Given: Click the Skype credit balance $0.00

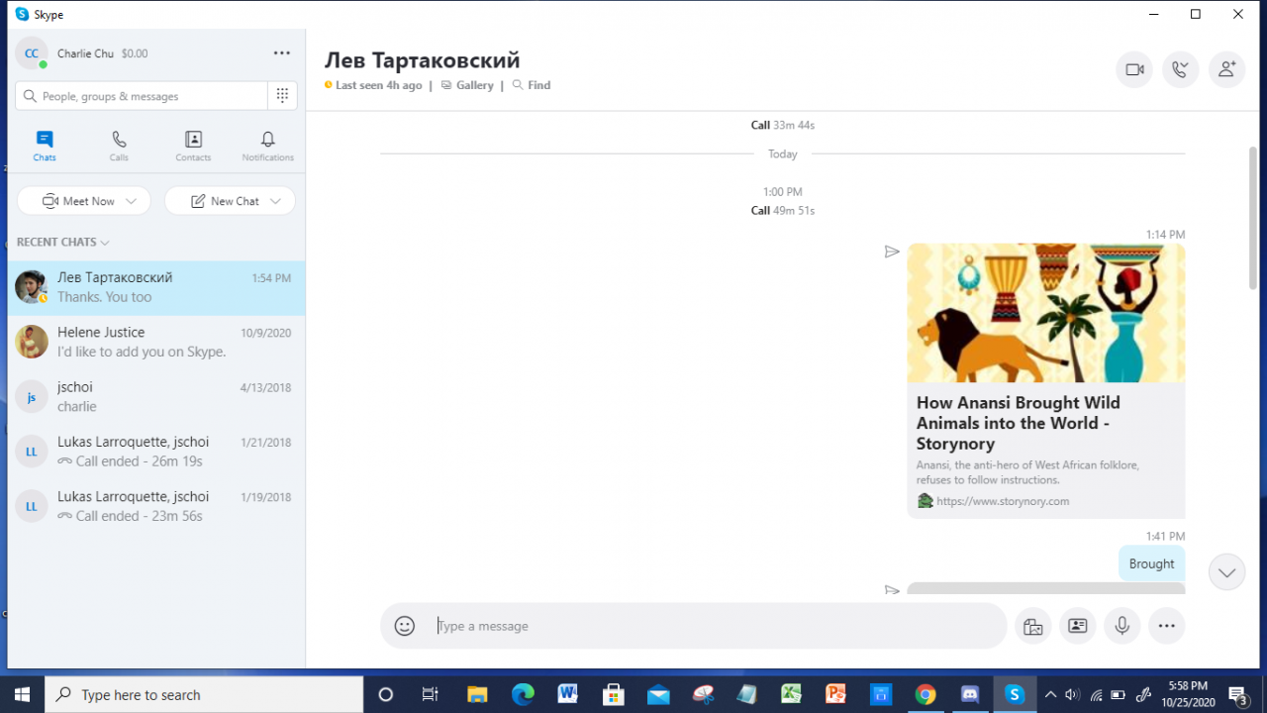Looking at the screenshot, I should [x=135, y=53].
